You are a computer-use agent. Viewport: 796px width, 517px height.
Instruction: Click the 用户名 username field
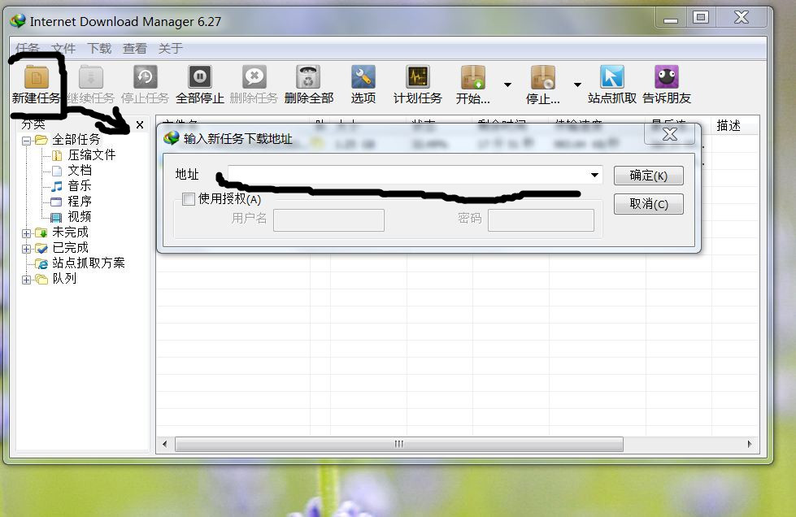[328, 220]
